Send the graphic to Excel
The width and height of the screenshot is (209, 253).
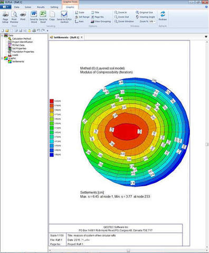(43, 17)
